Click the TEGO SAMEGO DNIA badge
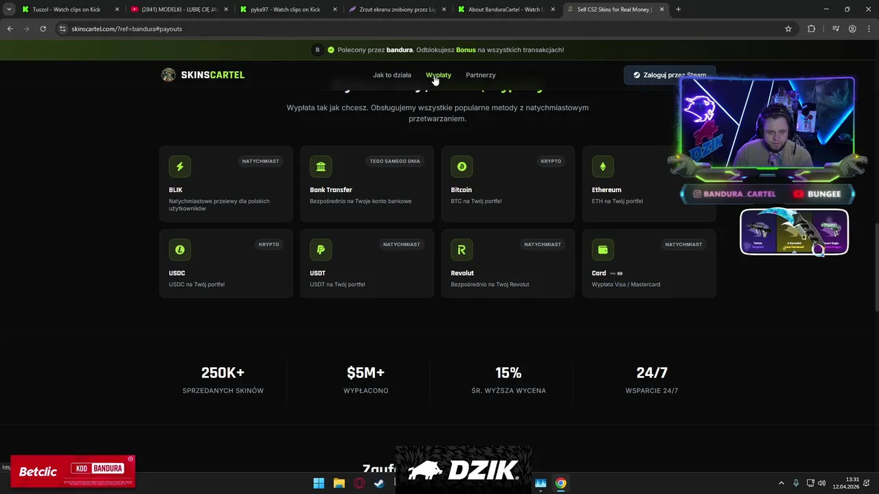The image size is (879, 494). pos(395,161)
